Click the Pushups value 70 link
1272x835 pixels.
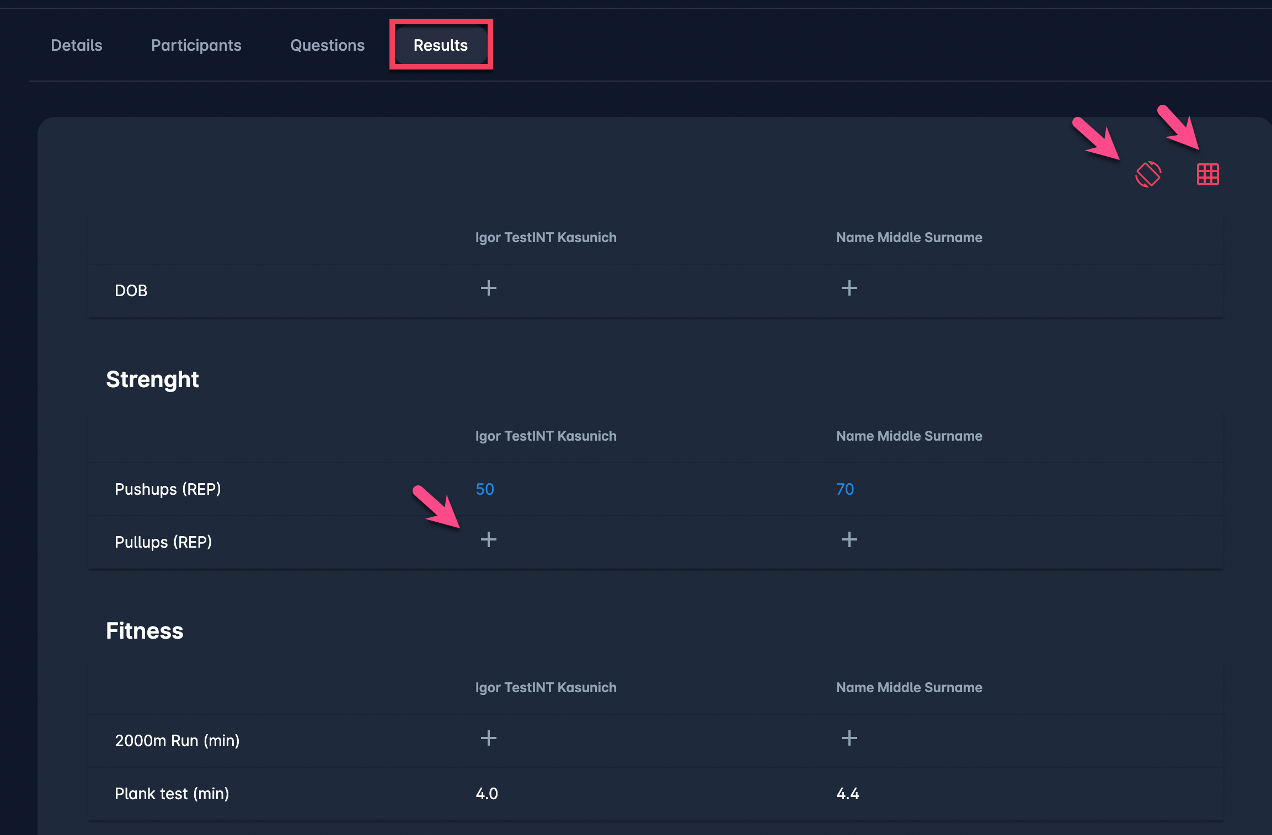coord(845,489)
